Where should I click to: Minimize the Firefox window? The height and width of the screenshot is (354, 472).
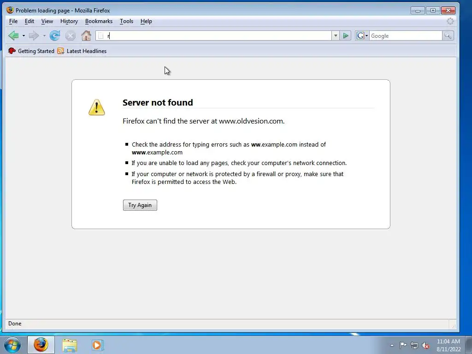[x=418, y=10]
